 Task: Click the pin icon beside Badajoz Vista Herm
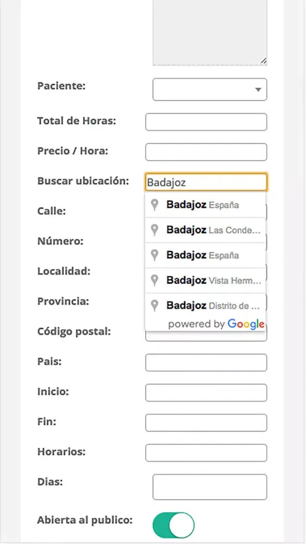pos(154,280)
